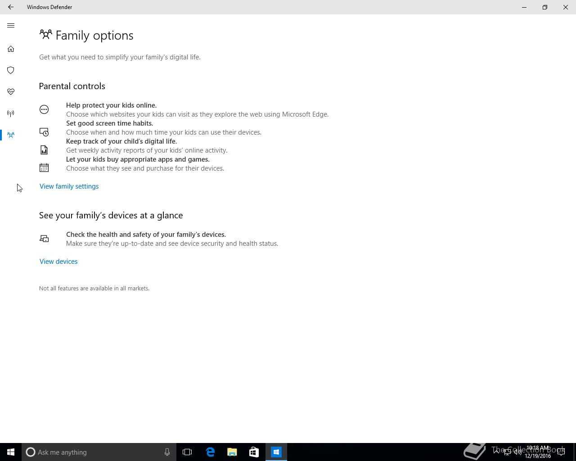Open the hamburger navigation menu
Screen dimensions: 576x461
pyautogui.click(x=11, y=26)
